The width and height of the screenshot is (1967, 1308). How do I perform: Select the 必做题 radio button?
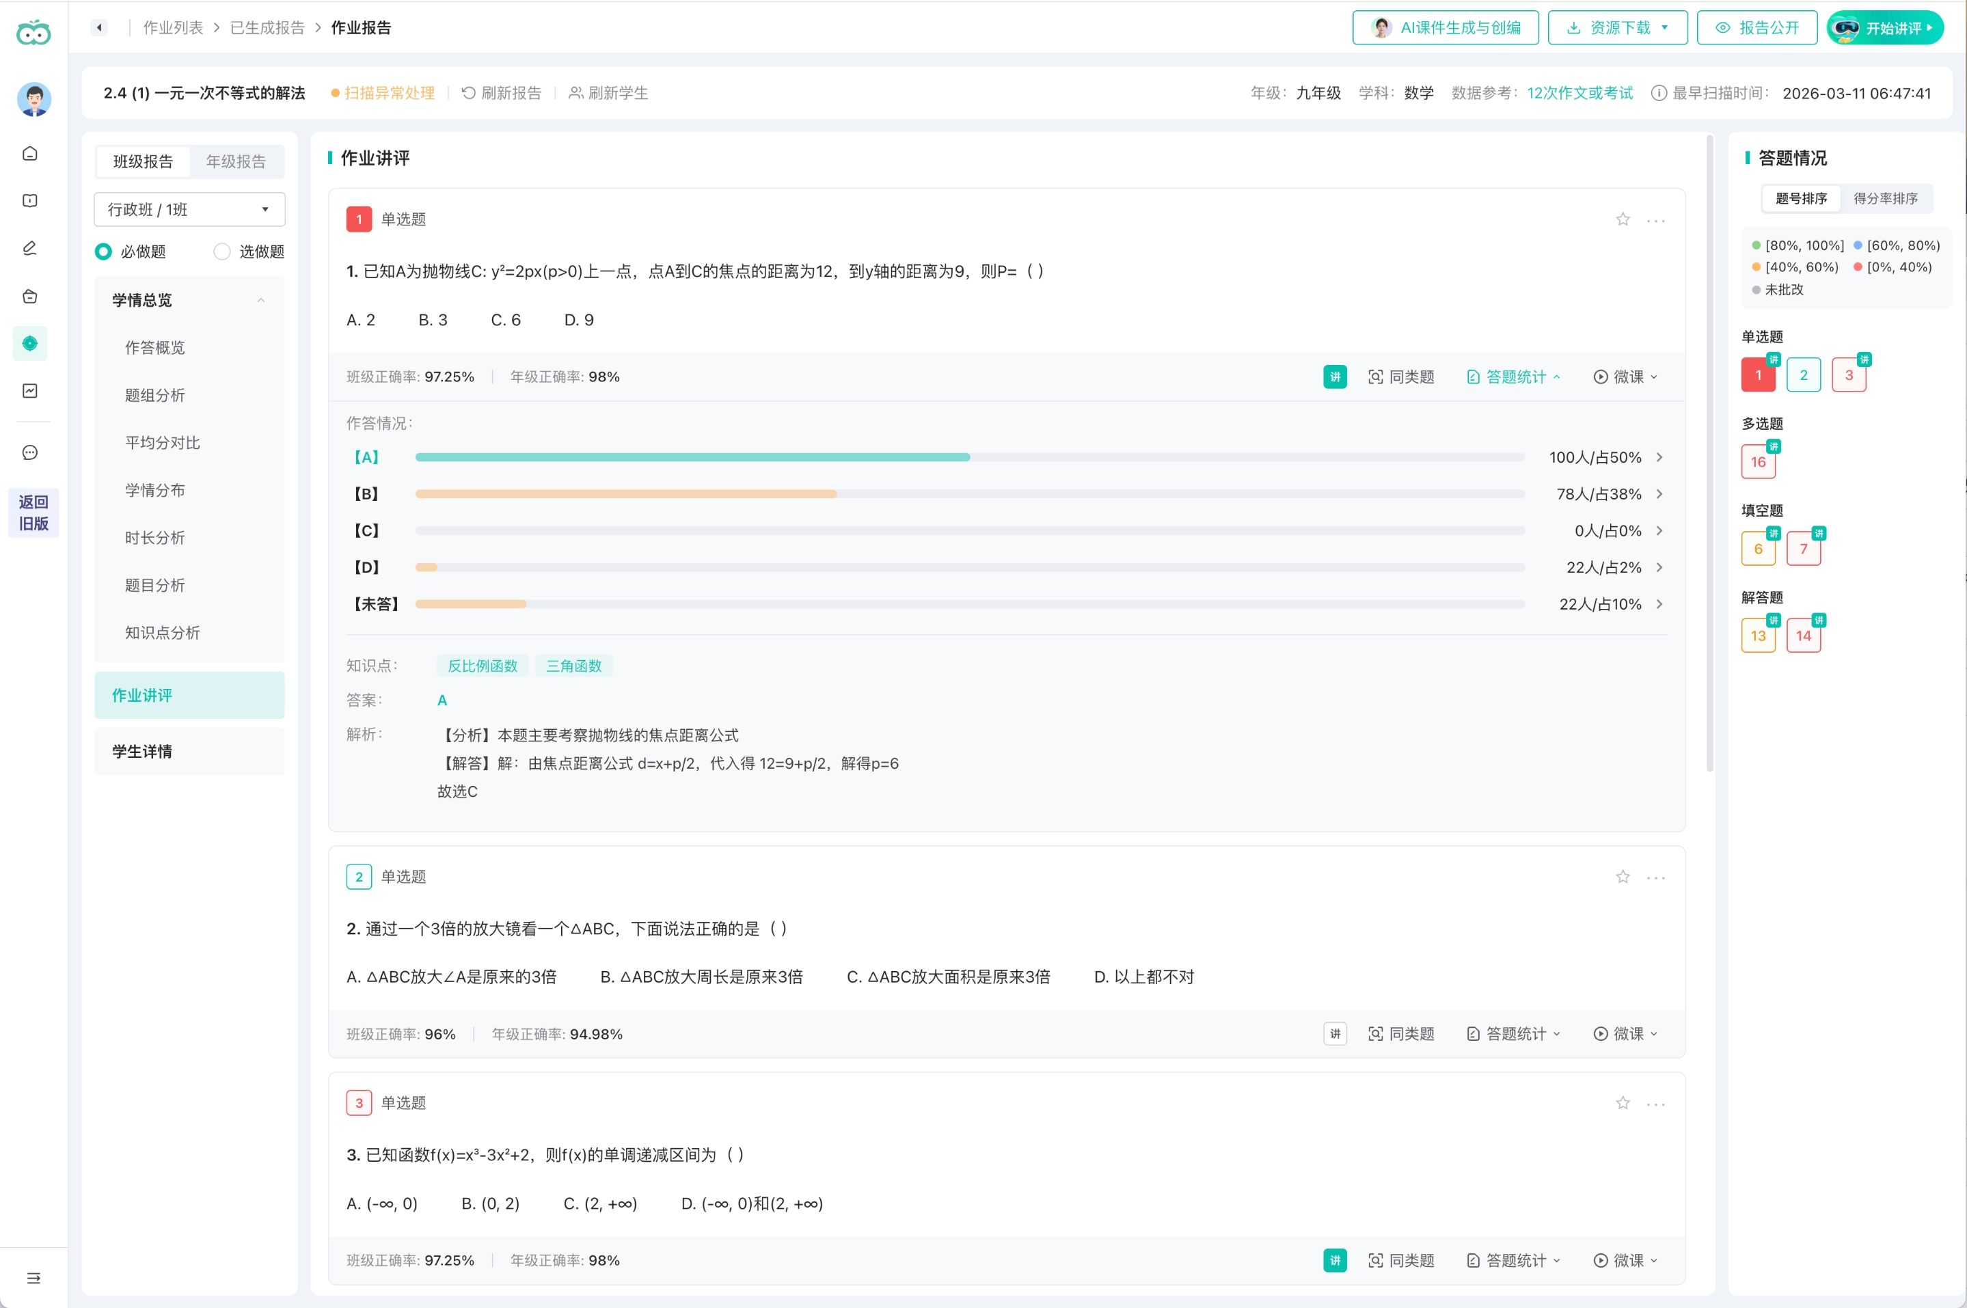point(103,251)
